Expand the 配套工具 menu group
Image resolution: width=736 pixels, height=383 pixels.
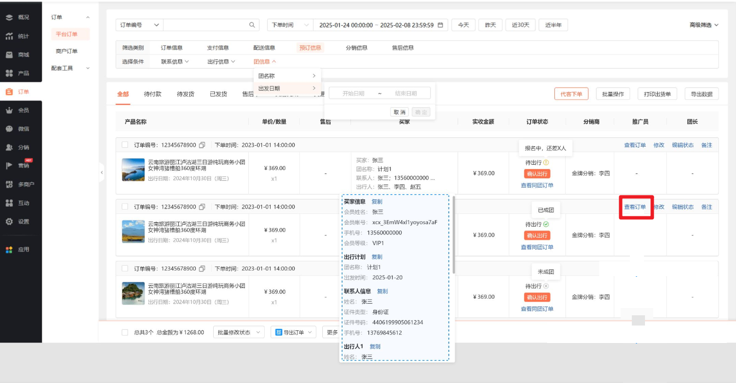point(71,68)
